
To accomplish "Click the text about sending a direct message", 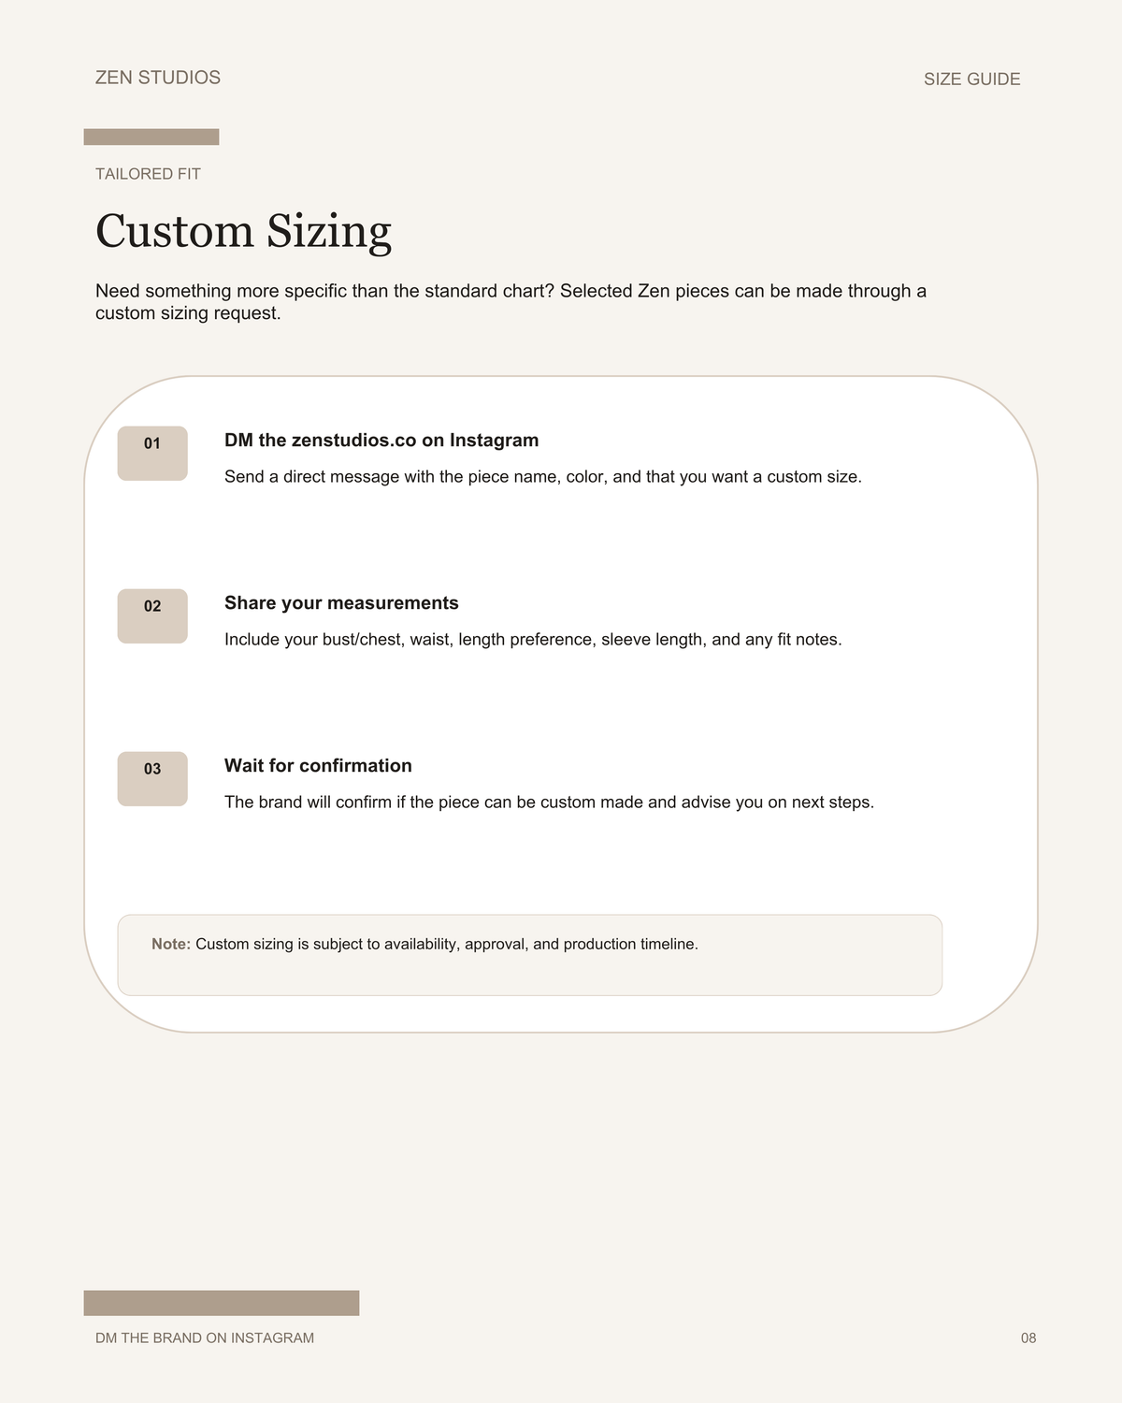I will pos(543,477).
